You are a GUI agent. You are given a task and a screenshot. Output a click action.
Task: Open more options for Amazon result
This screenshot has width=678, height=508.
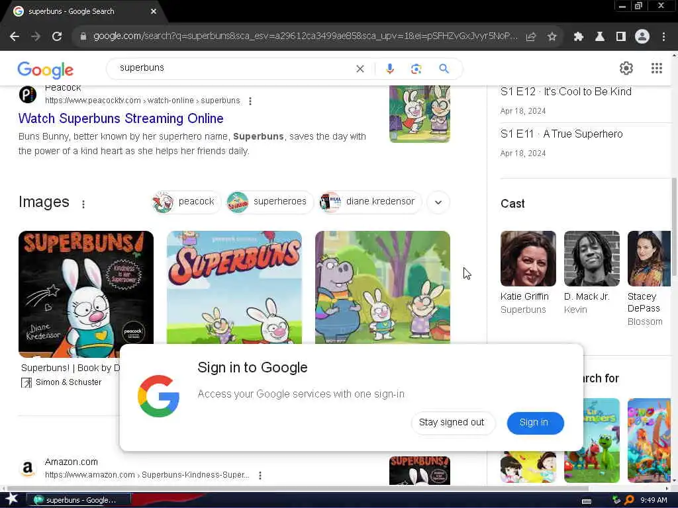pos(260,475)
